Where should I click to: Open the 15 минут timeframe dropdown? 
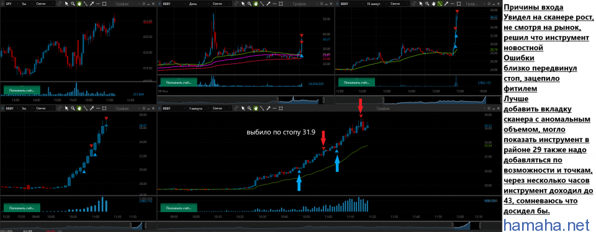point(377,4)
